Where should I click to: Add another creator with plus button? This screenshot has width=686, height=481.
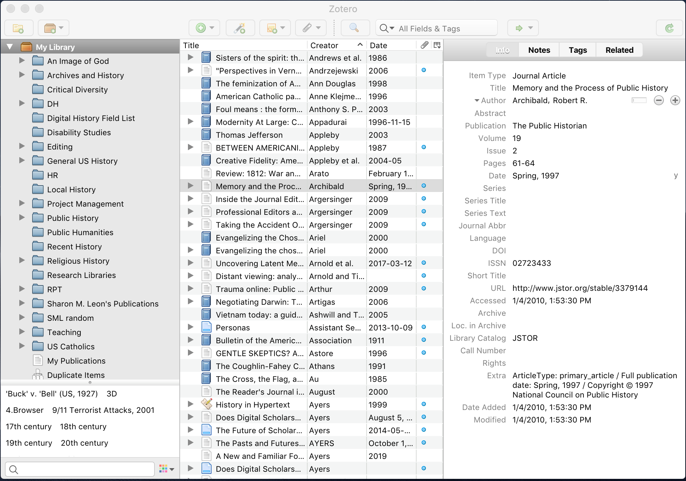(x=675, y=101)
